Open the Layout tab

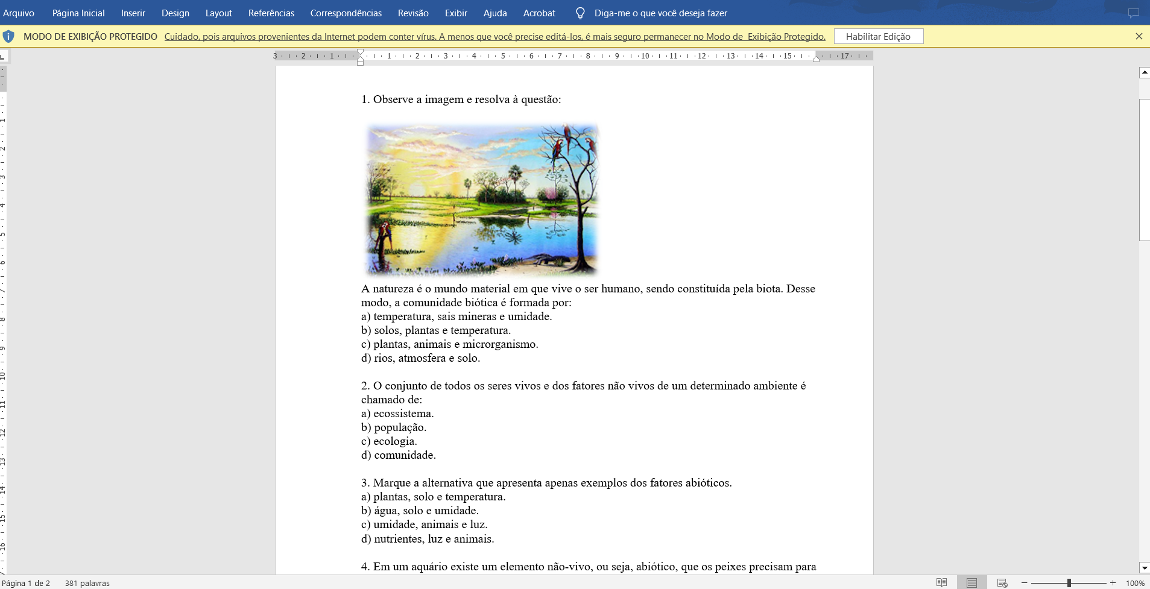[x=219, y=13]
